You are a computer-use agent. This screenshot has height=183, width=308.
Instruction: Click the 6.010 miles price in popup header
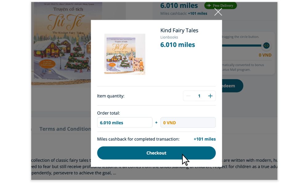[178, 45]
